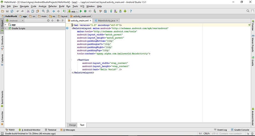255x136 pixels.
Task: Click the Project Structure toolbar icon
Action: [105, 11]
